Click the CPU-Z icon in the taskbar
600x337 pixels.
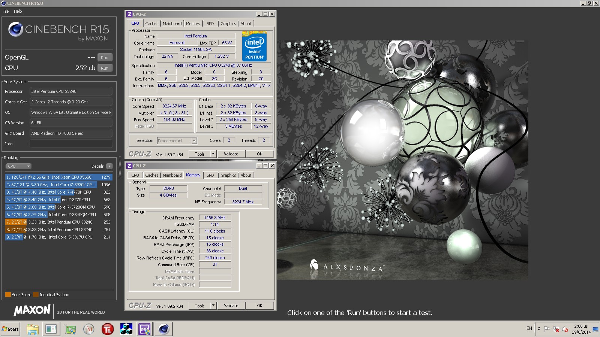tap(144, 329)
